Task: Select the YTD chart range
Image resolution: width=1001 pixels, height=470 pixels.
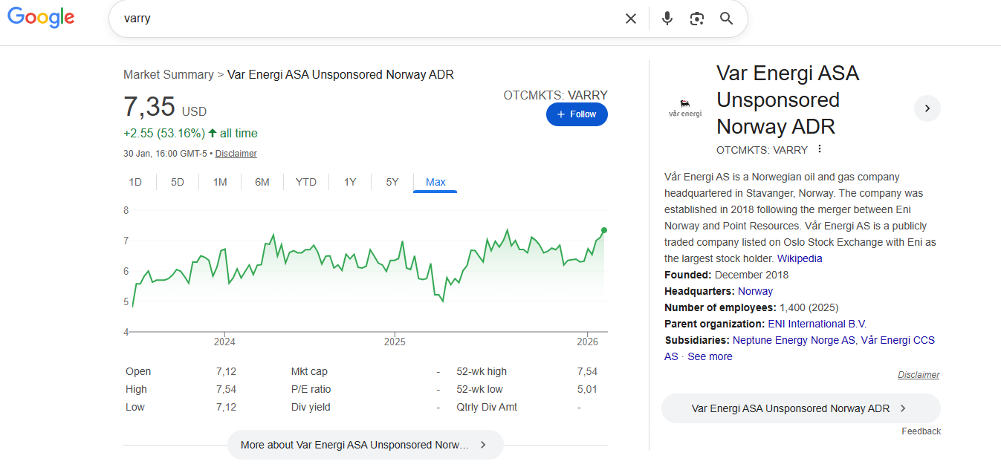Action: coord(305,182)
